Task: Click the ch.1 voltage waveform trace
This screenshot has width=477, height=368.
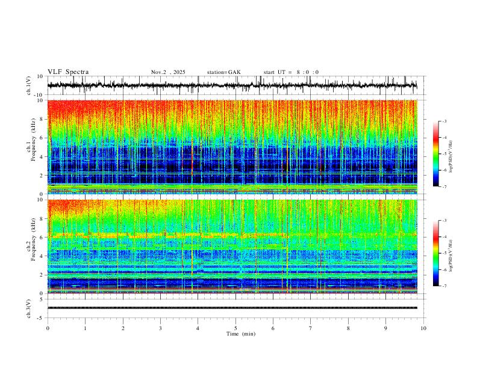Action: (x=232, y=85)
